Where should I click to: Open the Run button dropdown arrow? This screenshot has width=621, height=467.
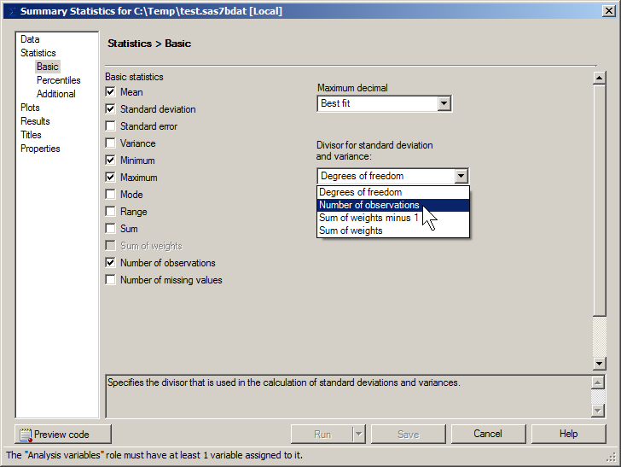pyautogui.click(x=358, y=434)
